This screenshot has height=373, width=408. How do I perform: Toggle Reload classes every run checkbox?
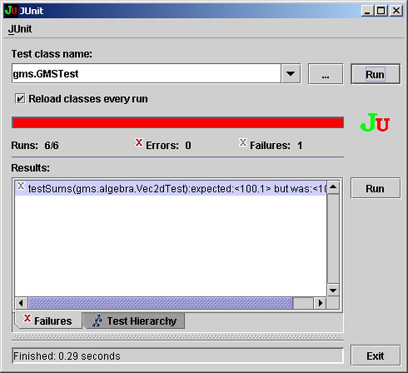(20, 99)
